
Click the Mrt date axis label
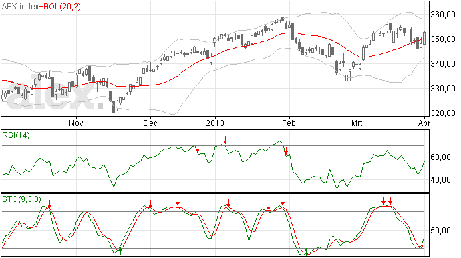pos(357,123)
